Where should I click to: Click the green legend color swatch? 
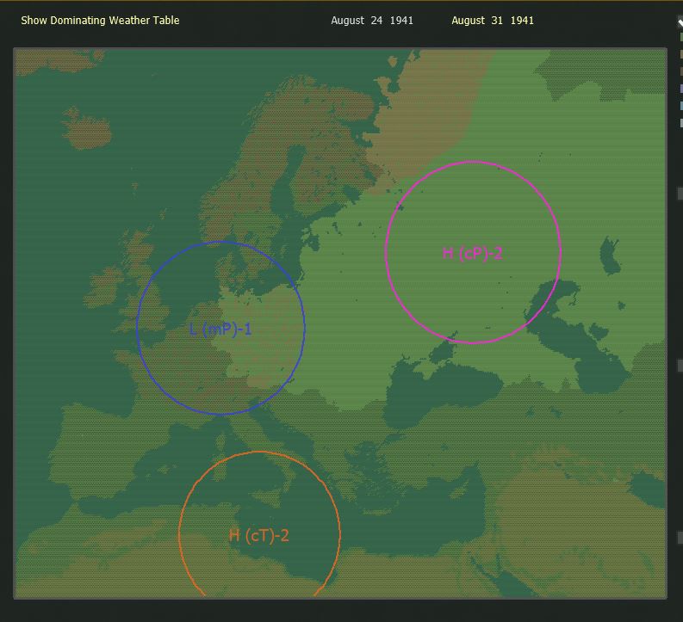point(680,37)
